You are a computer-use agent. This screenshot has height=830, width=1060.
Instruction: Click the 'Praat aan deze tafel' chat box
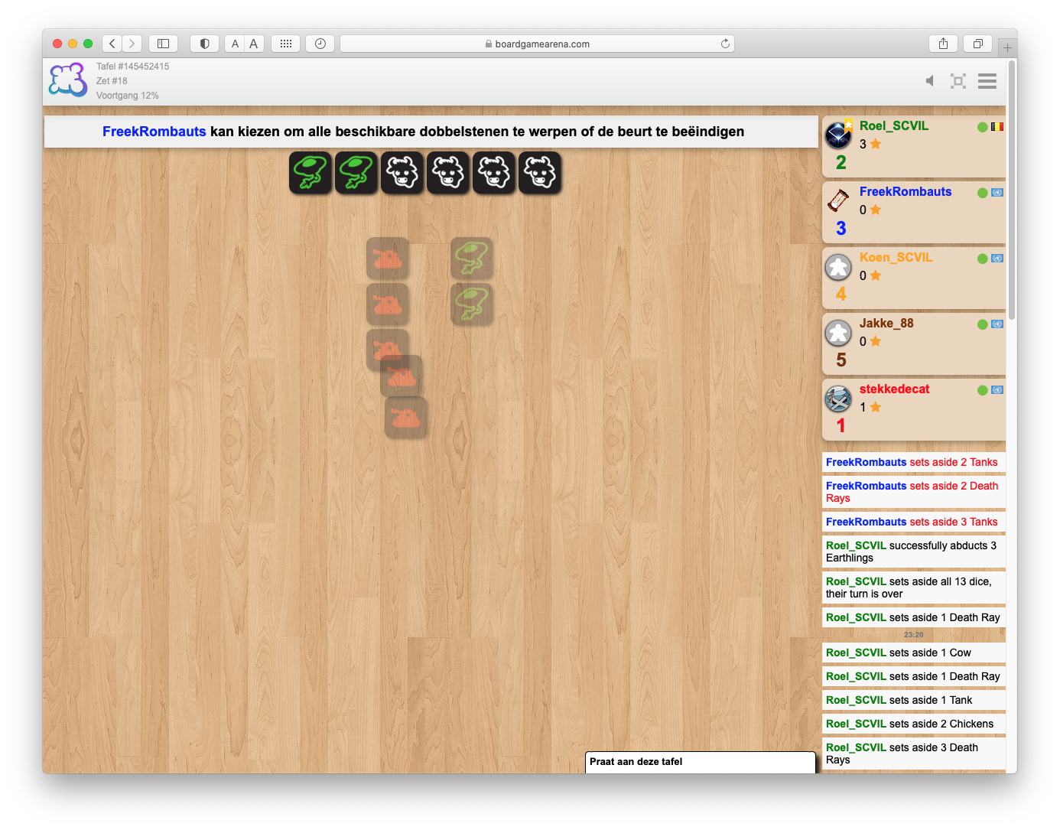tap(701, 762)
